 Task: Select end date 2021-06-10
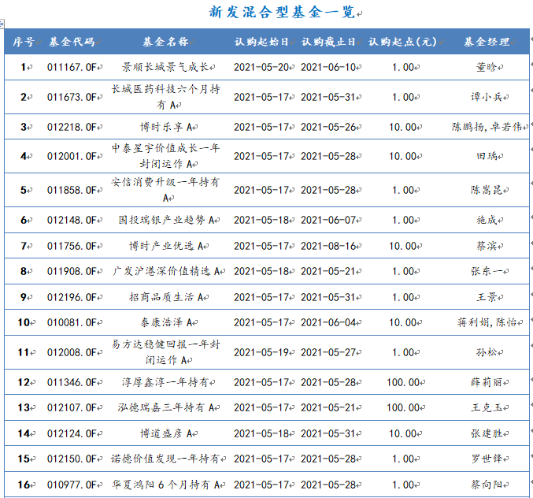328,67
